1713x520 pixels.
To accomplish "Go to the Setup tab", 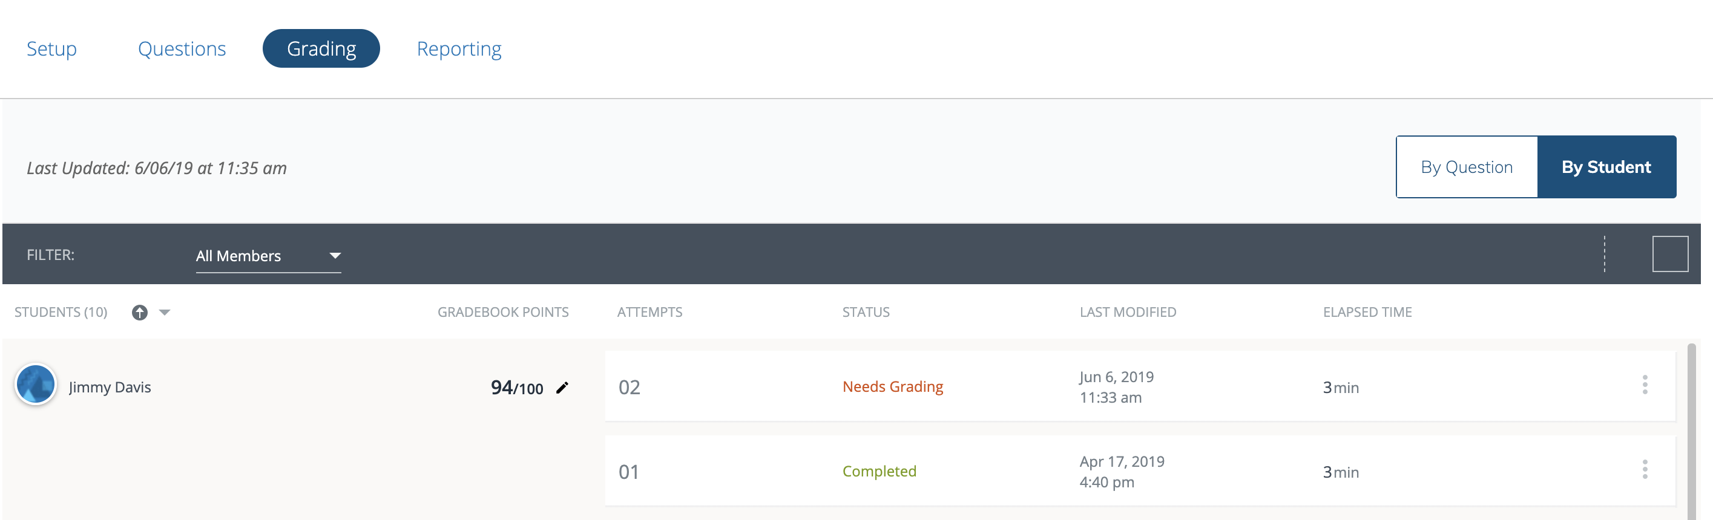I will pyautogui.click(x=52, y=48).
